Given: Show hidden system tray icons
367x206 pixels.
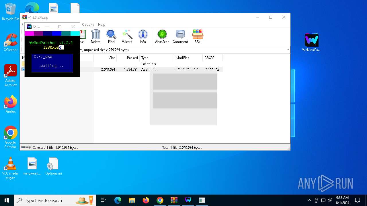Looking at the screenshot, I should point(309,200).
